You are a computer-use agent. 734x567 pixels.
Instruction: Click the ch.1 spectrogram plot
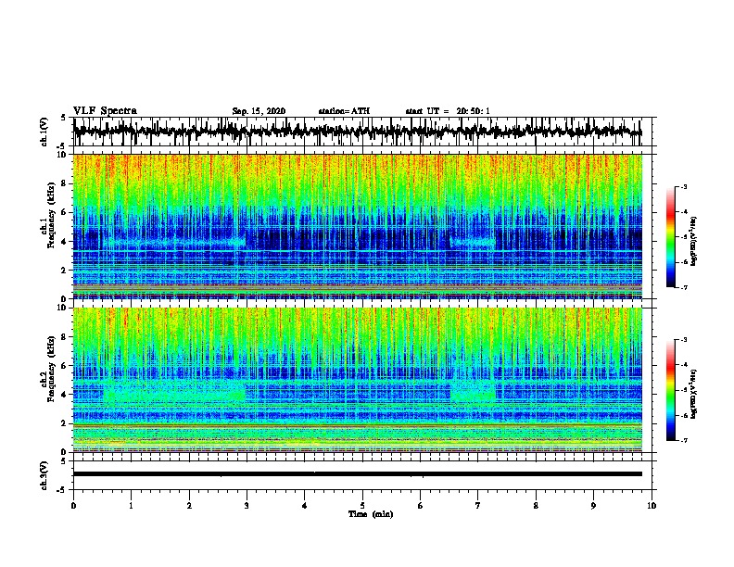pos(358,226)
